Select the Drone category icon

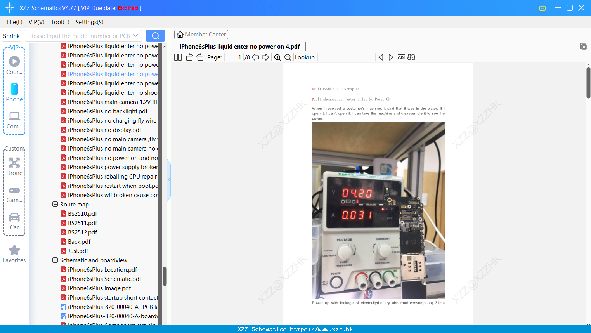(14, 166)
